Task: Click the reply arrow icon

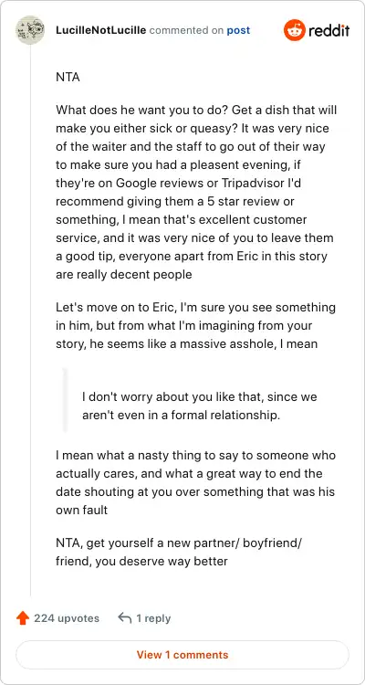Action: tap(124, 618)
